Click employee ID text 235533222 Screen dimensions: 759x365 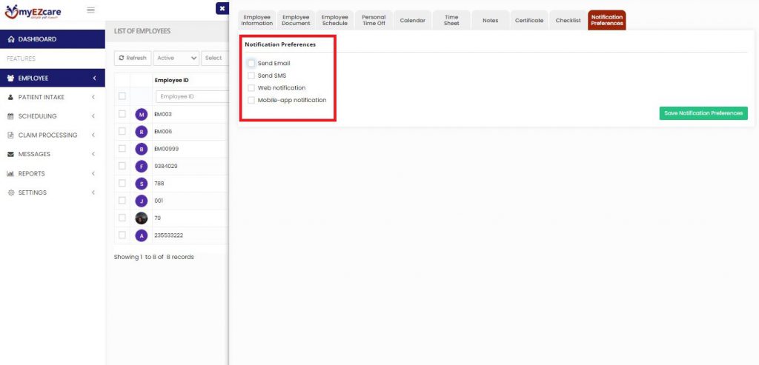click(x=168, y=235)
